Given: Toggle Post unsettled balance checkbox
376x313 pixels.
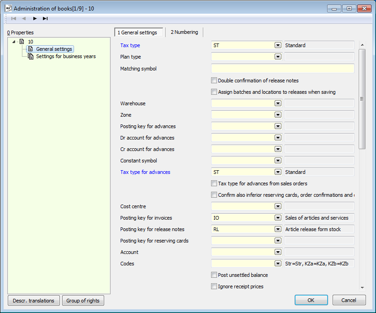Looking at the screenshot, I should [x=214, y=275].
